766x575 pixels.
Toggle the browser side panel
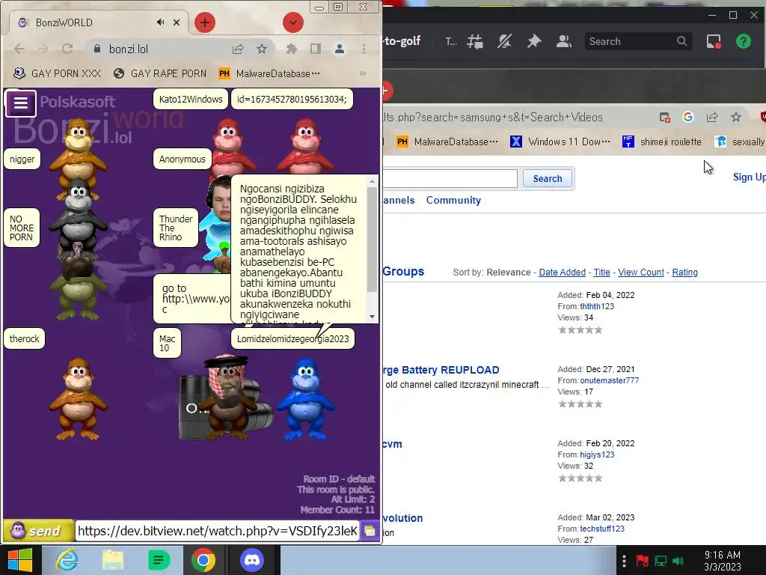316,49
